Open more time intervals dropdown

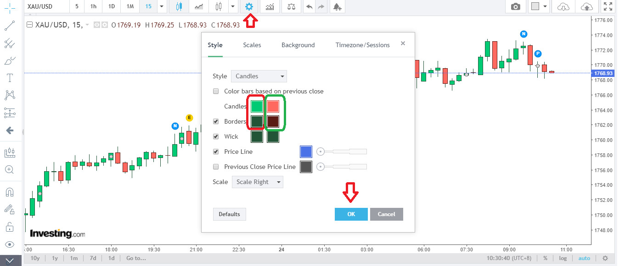(x=161, y=6)
